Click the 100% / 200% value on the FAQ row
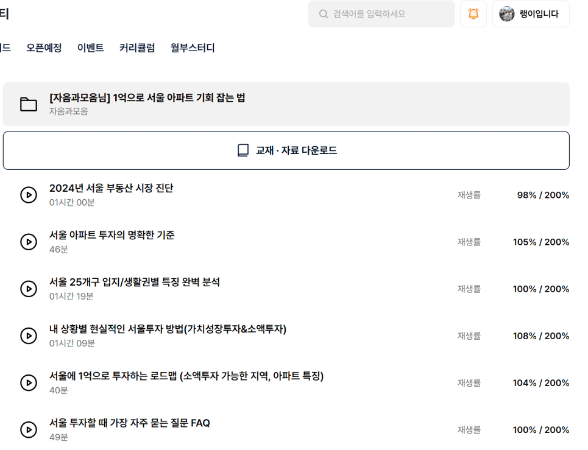This screenshot has height=450, width=588. pyautogui.click(x=540, y=430)
